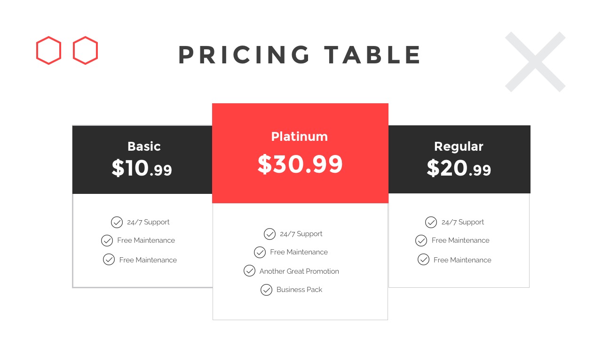
Task: Click checkmark beside Platinum Free Maintenance
Action: pos(260,252)
